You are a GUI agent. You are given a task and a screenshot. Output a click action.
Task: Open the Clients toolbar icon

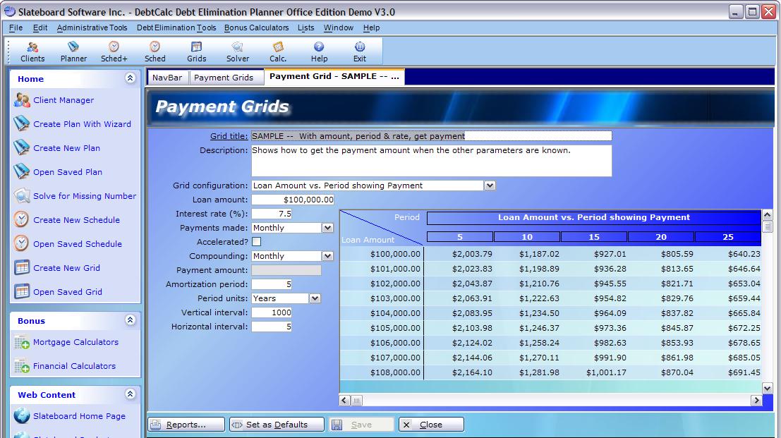(32, 51)
